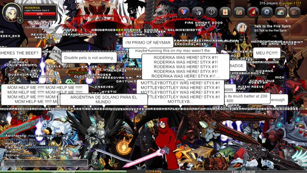Screen dimensions: 307x173
Task: Click the ARGENTINA DE SOLANO PARA EL MUNDO bubble
Action: coord(103,99)
